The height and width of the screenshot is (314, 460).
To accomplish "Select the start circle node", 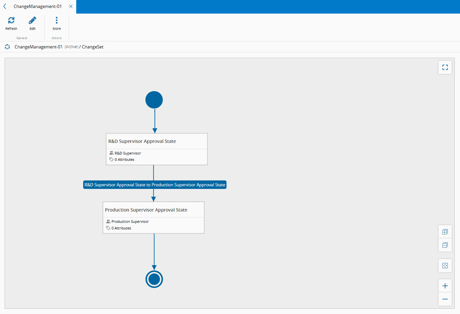I will [154, 100].
